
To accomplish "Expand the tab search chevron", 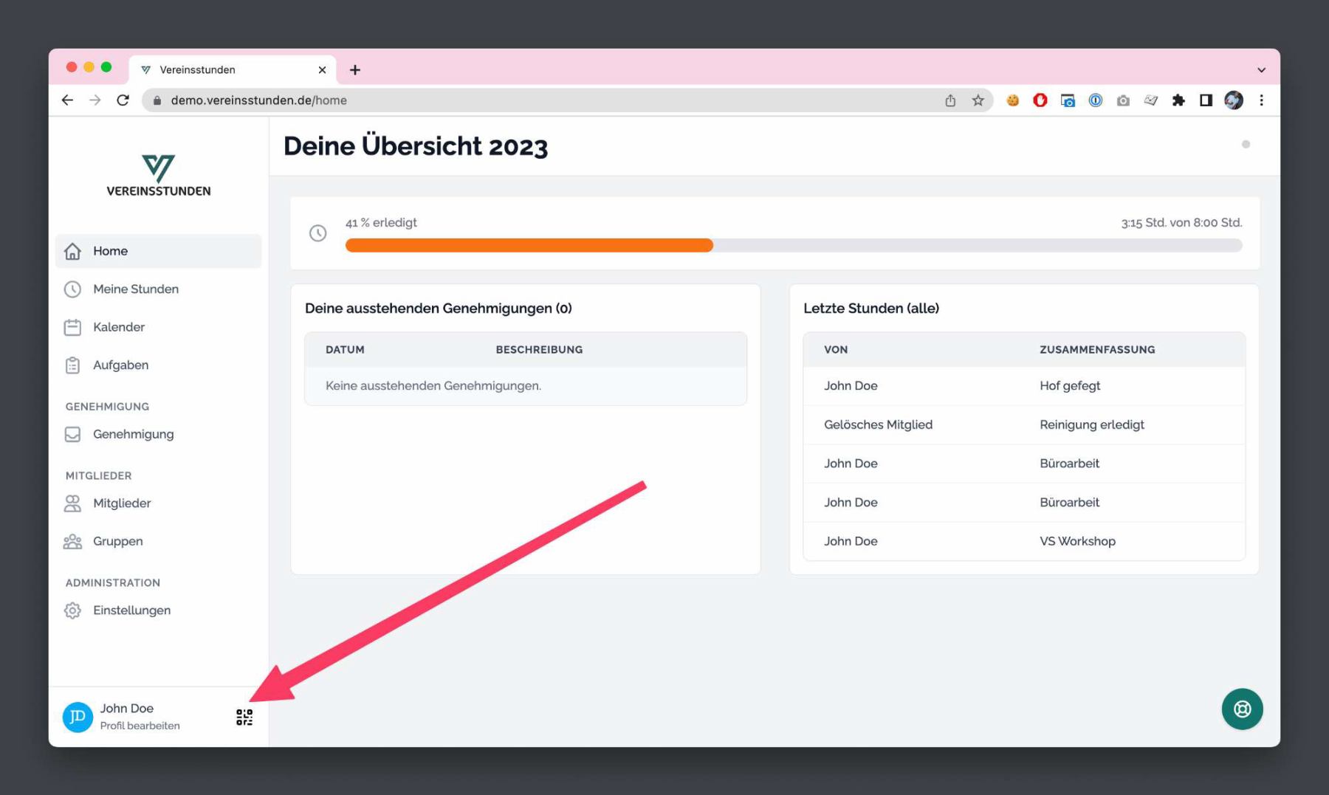I will [x=1261, y=70].
